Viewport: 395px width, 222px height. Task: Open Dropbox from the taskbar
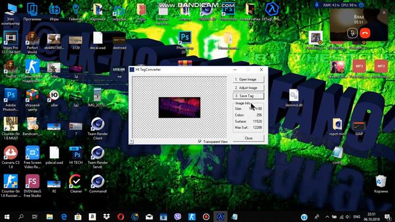[x=107, y=216]
